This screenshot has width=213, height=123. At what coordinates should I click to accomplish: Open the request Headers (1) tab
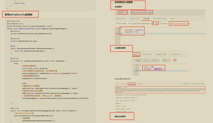tap(134, 18)
